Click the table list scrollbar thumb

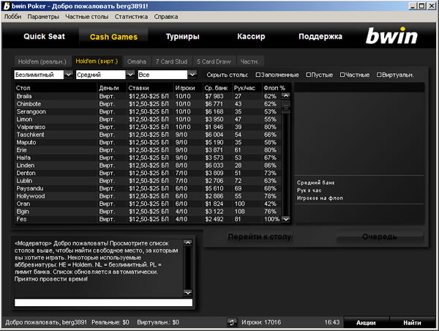pyautogui.click(x=286, y=107)
